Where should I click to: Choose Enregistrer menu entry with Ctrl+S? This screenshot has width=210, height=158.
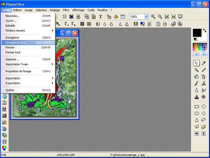28,38
